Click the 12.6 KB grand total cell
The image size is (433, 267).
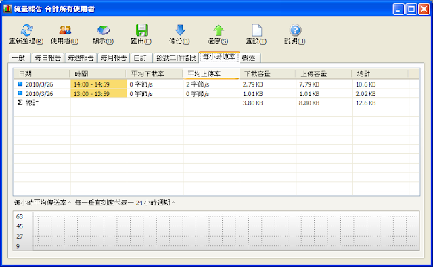381,103
